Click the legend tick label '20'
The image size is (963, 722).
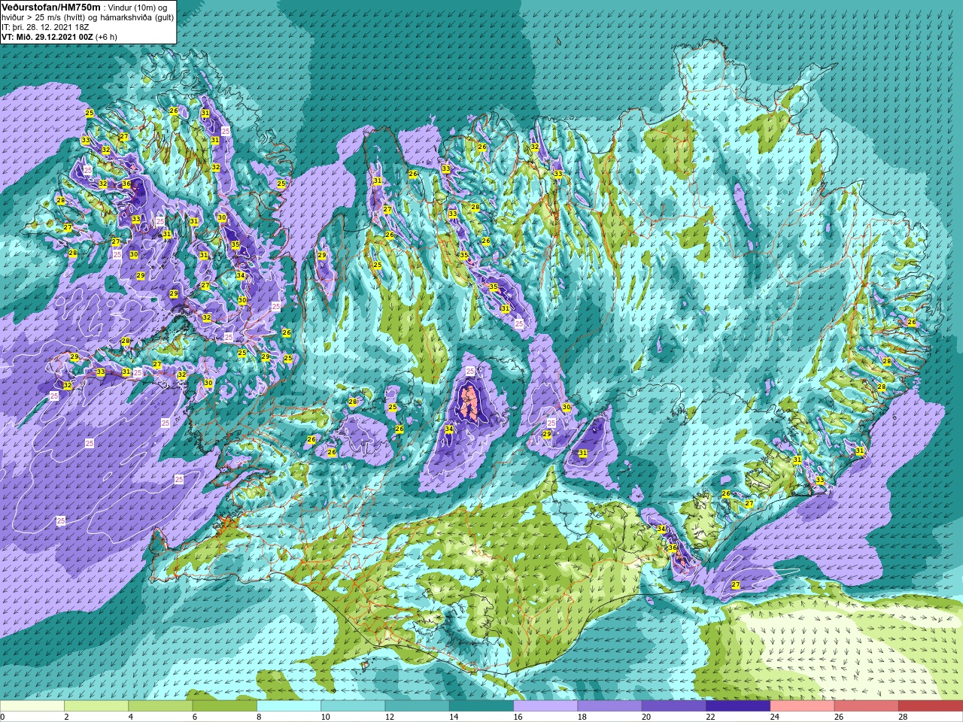(x=646, y=717)
